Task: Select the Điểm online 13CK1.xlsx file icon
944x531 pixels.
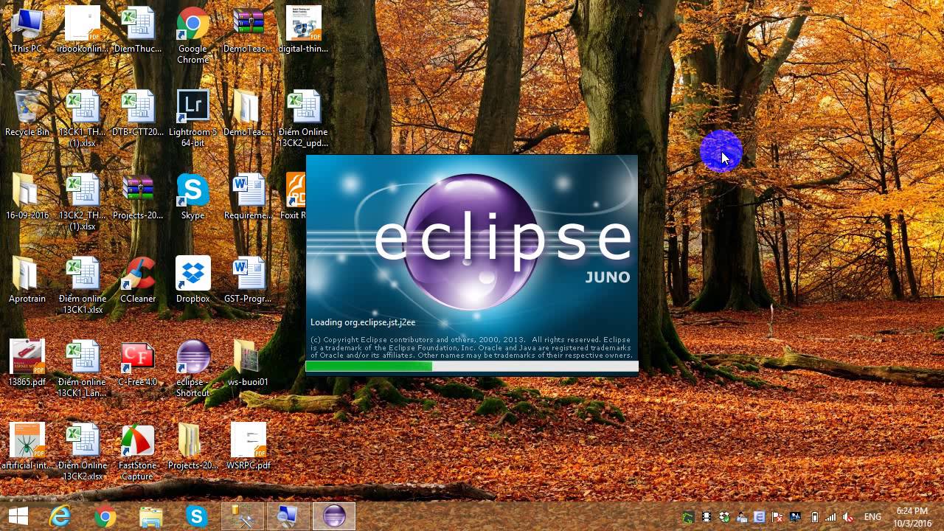Action: point(83,285)
